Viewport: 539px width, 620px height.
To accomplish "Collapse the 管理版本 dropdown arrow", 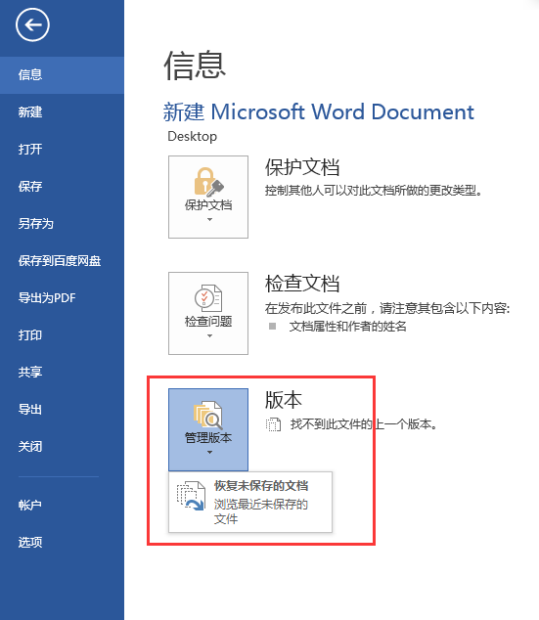I will pos(209,452).
